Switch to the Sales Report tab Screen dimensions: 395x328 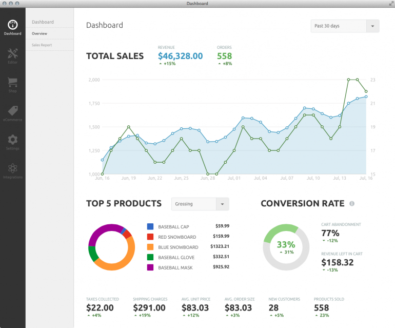[42, 45]
